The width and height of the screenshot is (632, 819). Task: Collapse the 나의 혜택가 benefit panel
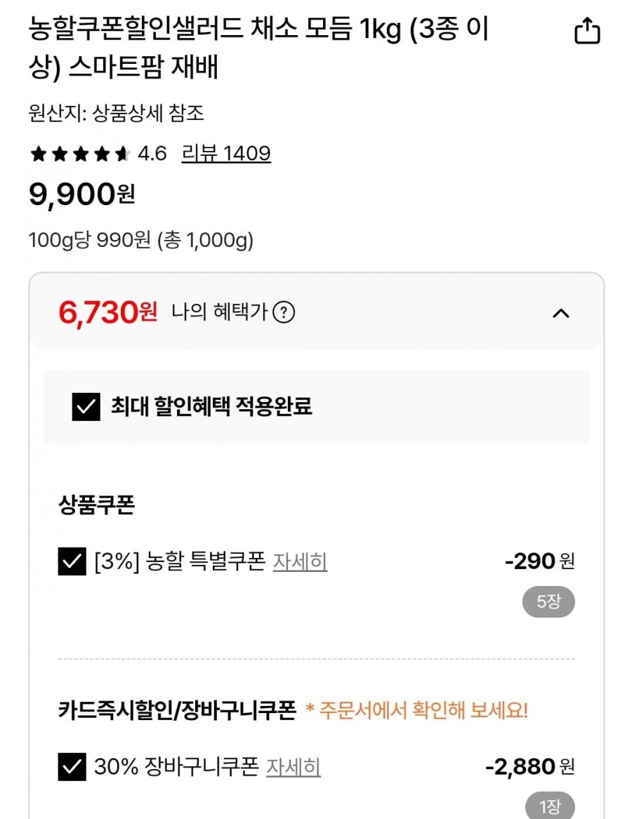(x=560, y=314)
